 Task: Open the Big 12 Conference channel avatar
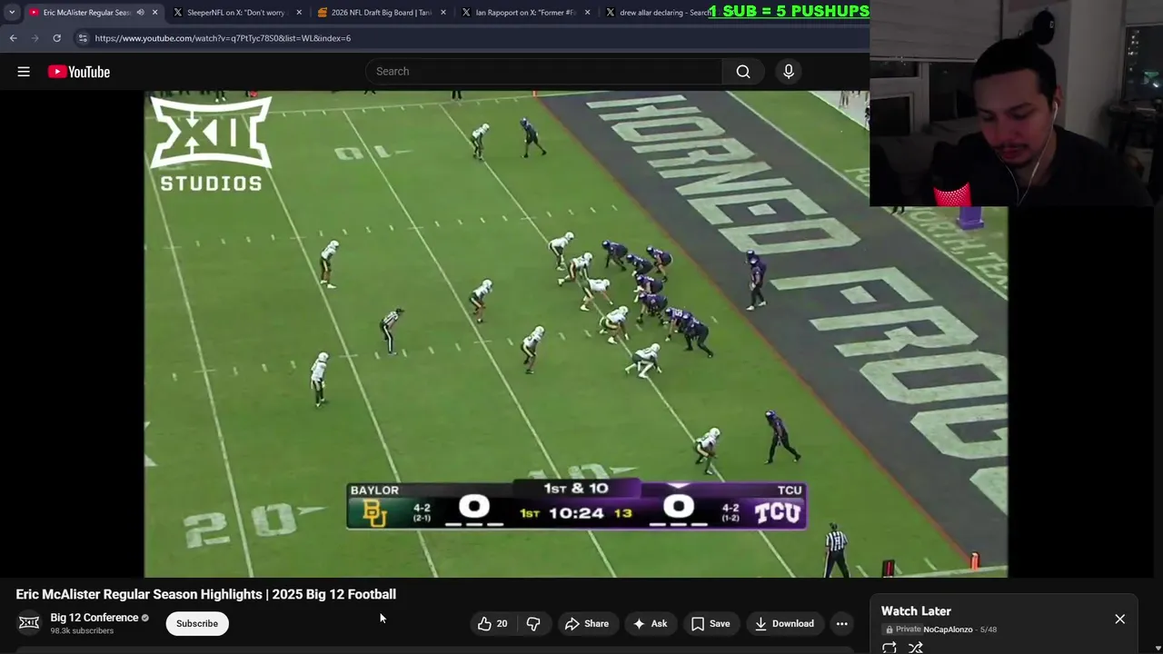29,623
